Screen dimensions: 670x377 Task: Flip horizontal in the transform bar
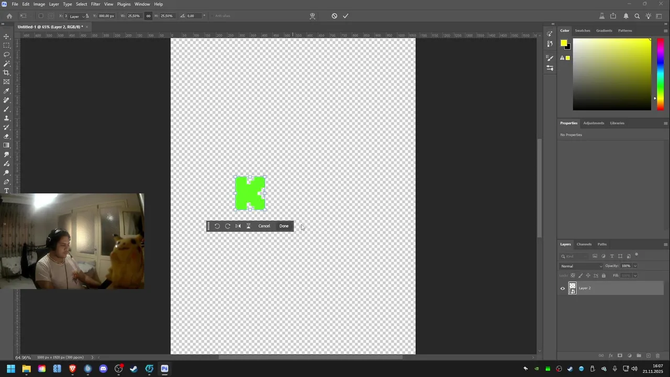[238, 226]
